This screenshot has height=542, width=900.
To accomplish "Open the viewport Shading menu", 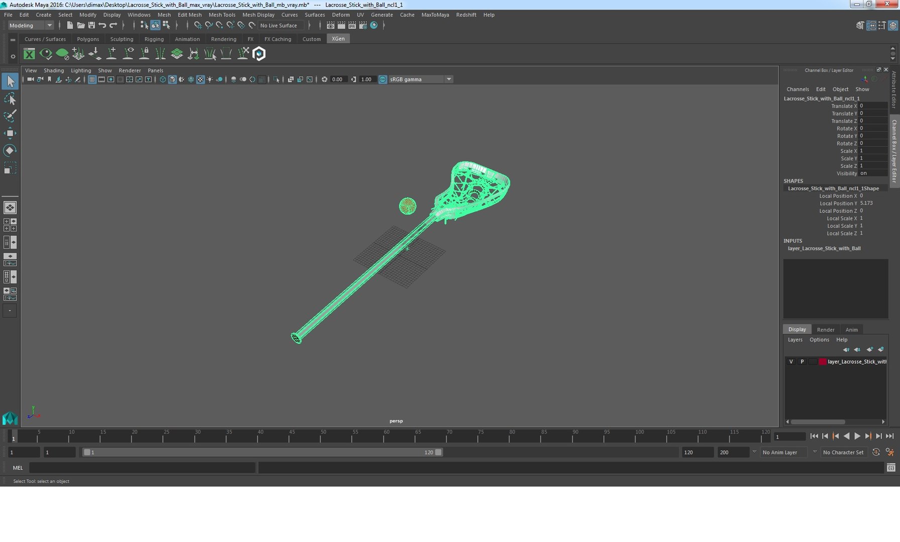I will pyautogui.click(x=54, y=71).
